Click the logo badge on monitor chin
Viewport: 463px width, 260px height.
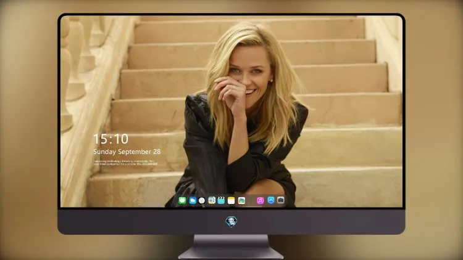click(x=231, y=222)
